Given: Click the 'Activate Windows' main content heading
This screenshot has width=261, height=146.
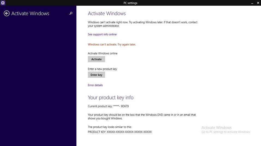Looking at the screenshot, I should point(107,13).
